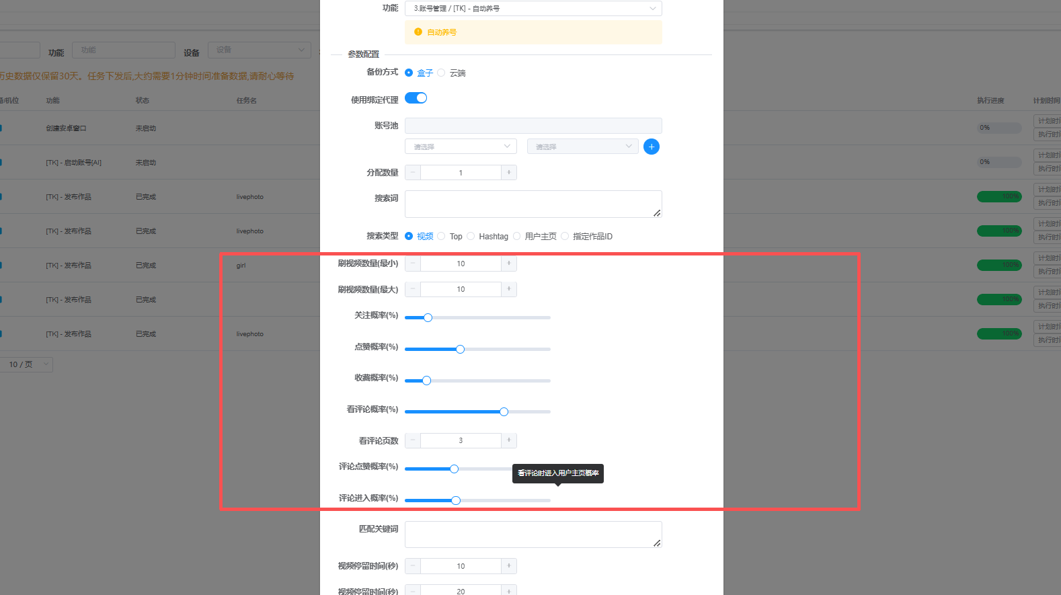This screenshot has width=1061, height=595.
Task: Increase the 分配数量 value with plus
Action: [x=509, y=173]
